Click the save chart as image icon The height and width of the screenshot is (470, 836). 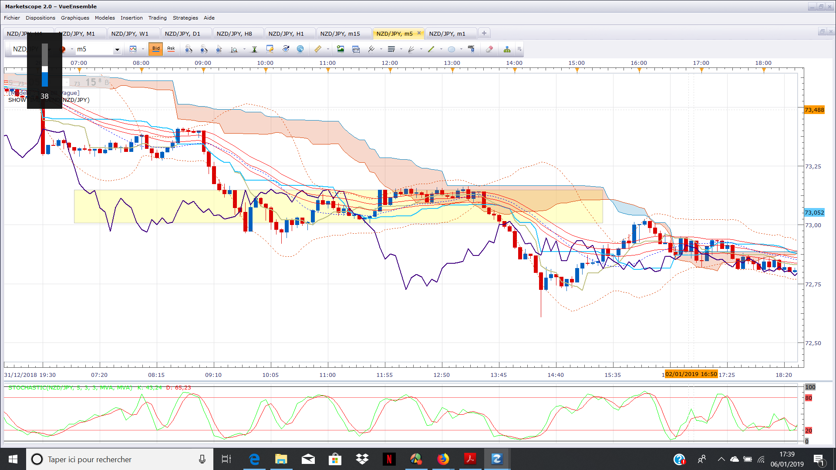click(340, 49)
